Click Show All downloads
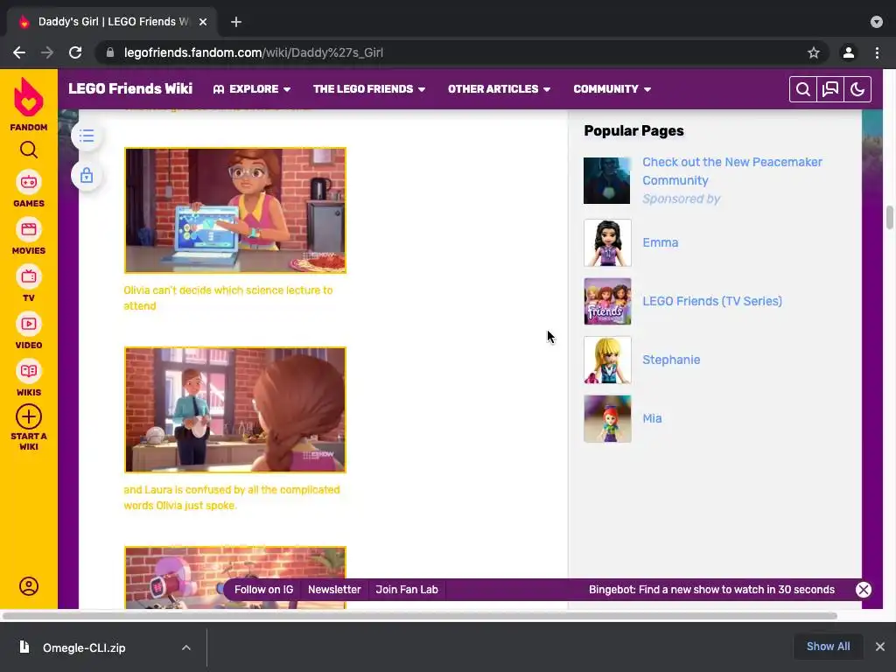This screenshot has width=896, height=672. (828, 647)
